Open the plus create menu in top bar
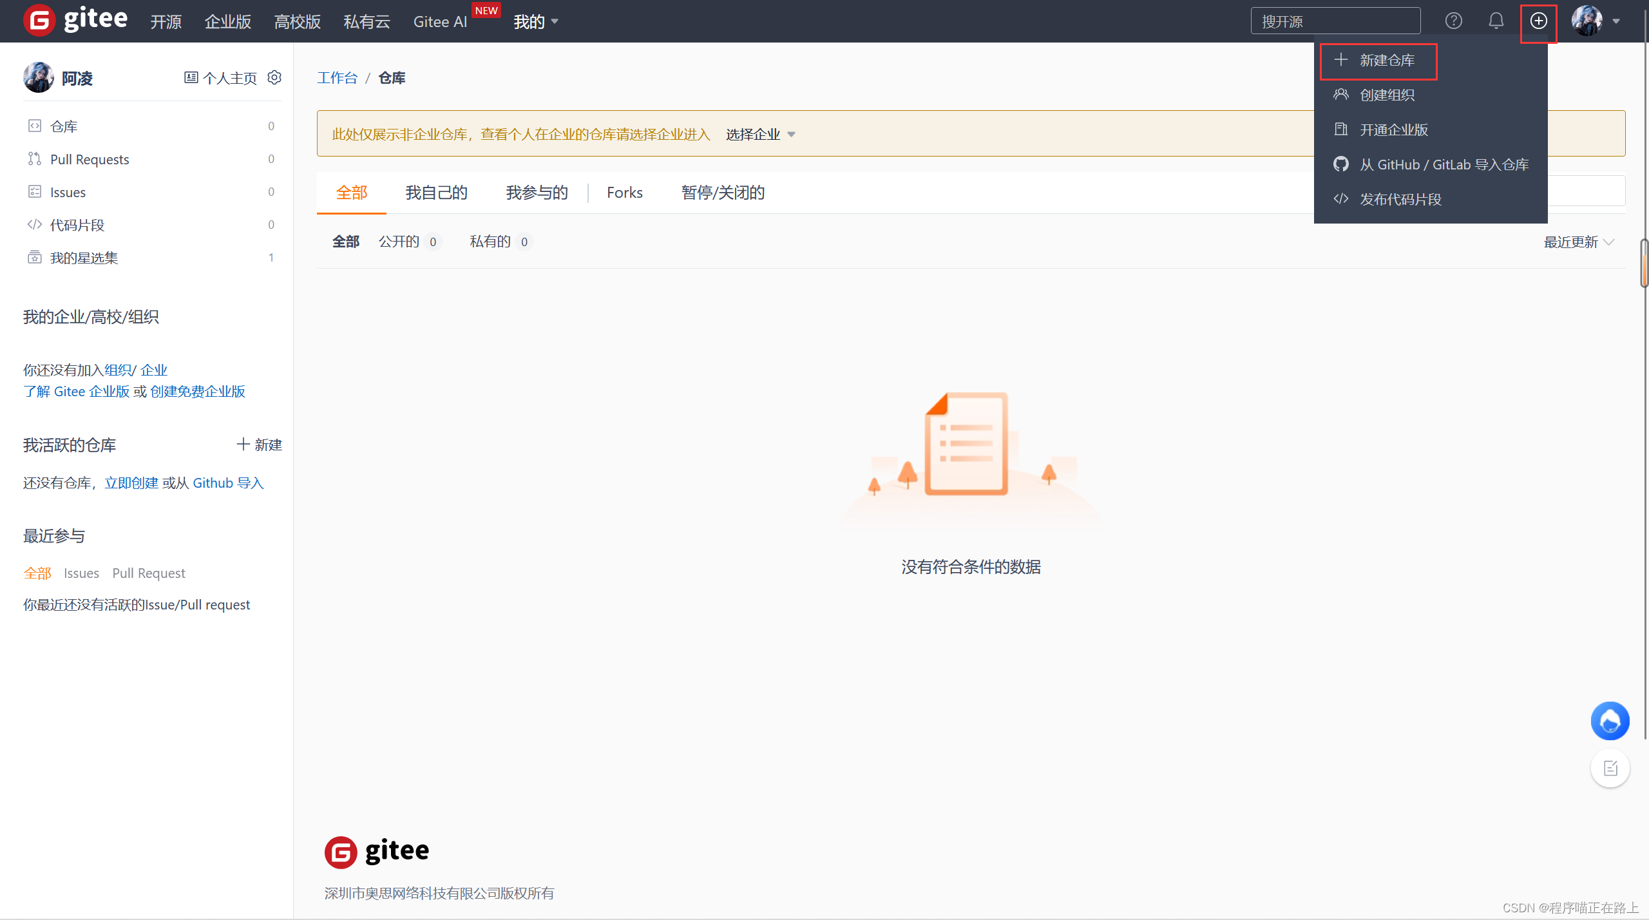The width and height of the screenshot is (1649, 920). (x=1539, y=21)
